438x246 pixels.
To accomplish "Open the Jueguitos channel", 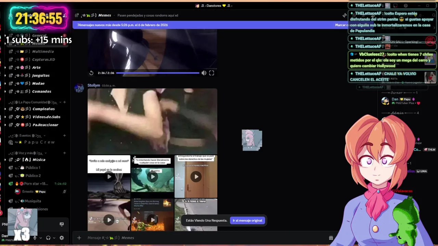I will (38, 76).
